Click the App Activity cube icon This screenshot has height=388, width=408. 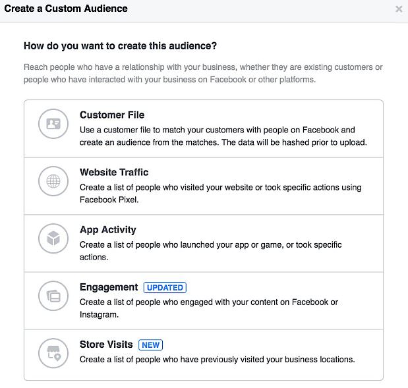pyautogui.click(x=53, y=238)
